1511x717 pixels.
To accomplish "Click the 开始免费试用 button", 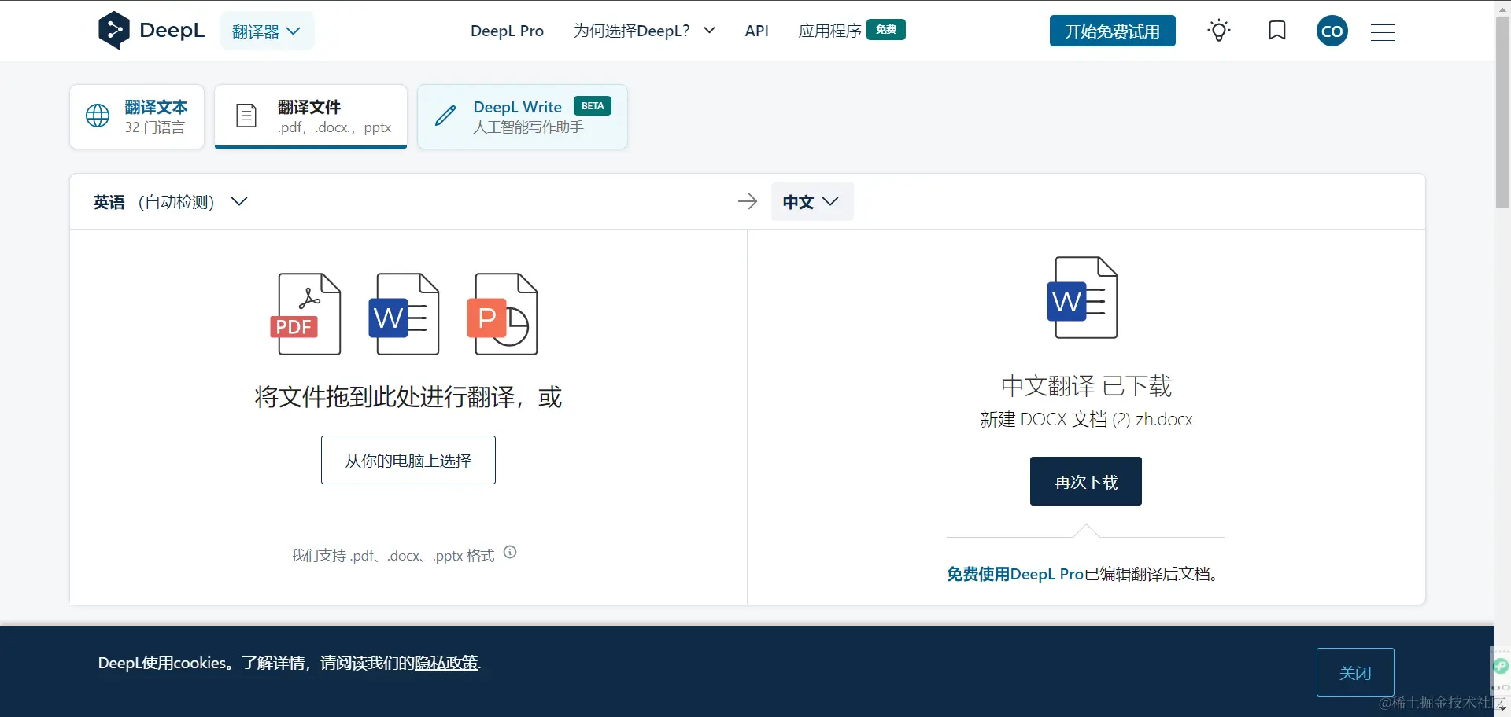I will [1112, 31].
